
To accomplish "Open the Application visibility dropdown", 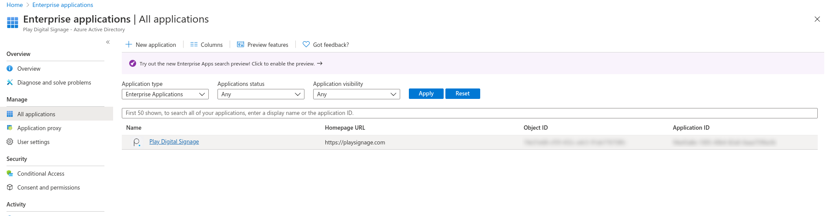I will click(x=357, y=94).
